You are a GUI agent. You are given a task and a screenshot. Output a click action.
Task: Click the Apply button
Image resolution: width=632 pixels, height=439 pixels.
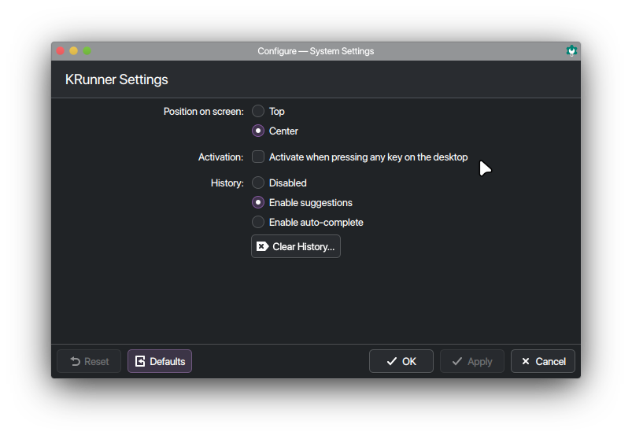pyautogui.click(x=472, y=361)
